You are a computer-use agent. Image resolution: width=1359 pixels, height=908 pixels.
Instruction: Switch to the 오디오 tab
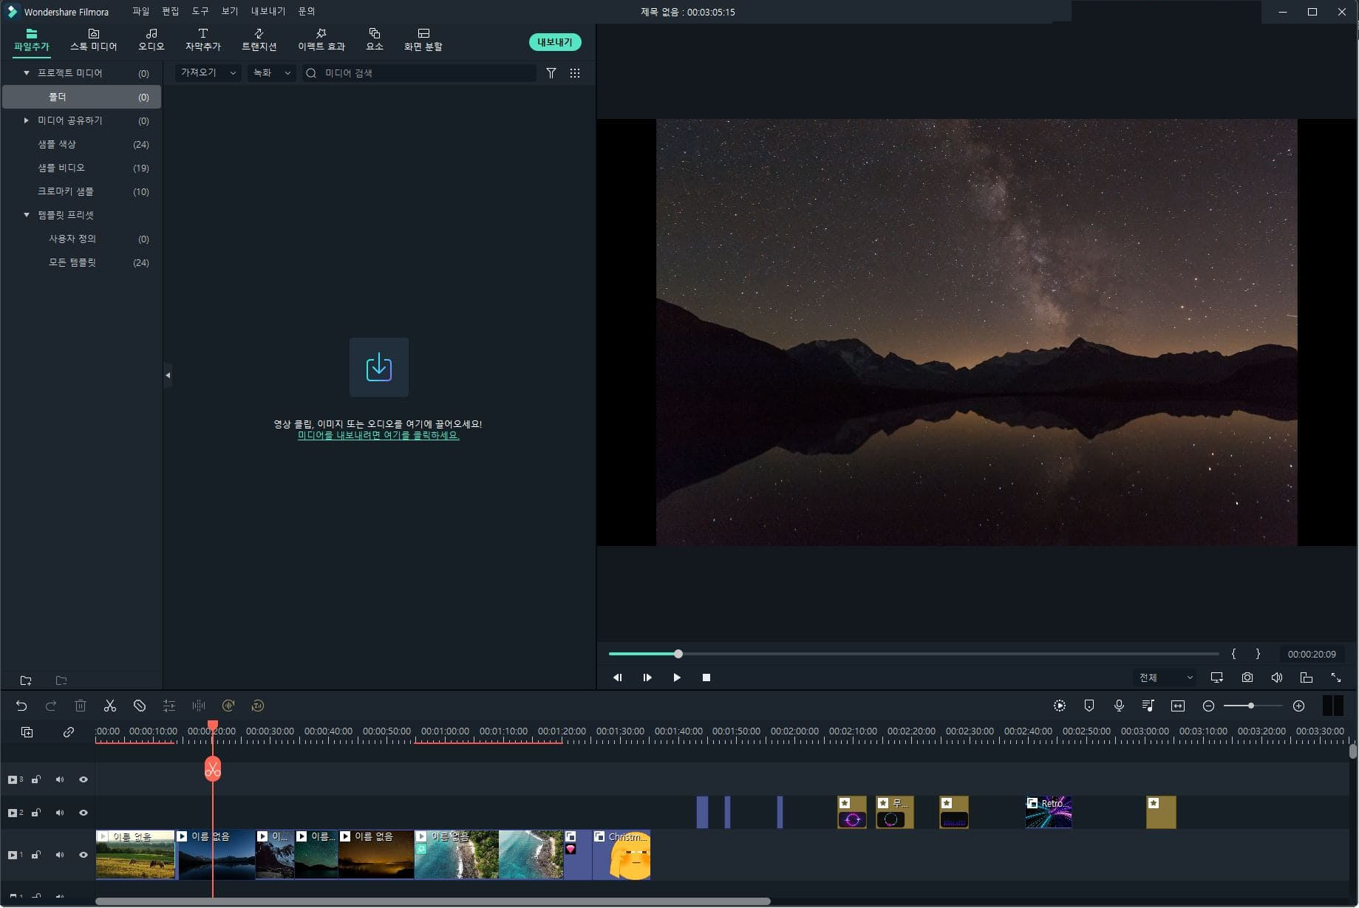point(151,40)
